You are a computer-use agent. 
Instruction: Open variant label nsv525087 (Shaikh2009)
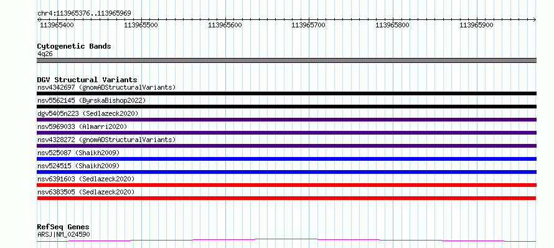pos(78,153)
